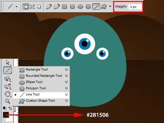Open the white background color swatch
Viewport: 164px width, 123px height.
(11, 119)
